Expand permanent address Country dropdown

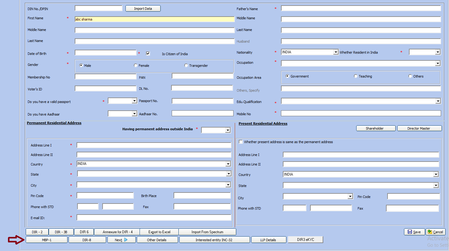point(228,164)
